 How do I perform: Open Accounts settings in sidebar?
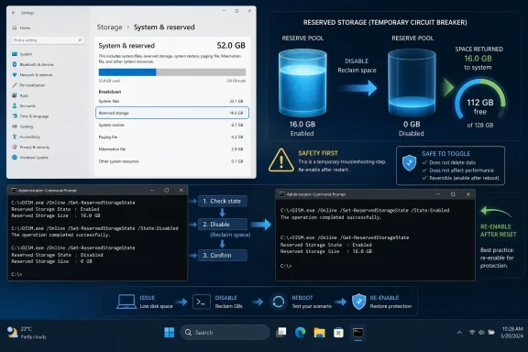click(24, 105)
